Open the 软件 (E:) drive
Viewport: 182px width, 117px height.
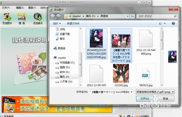(62, 72)
